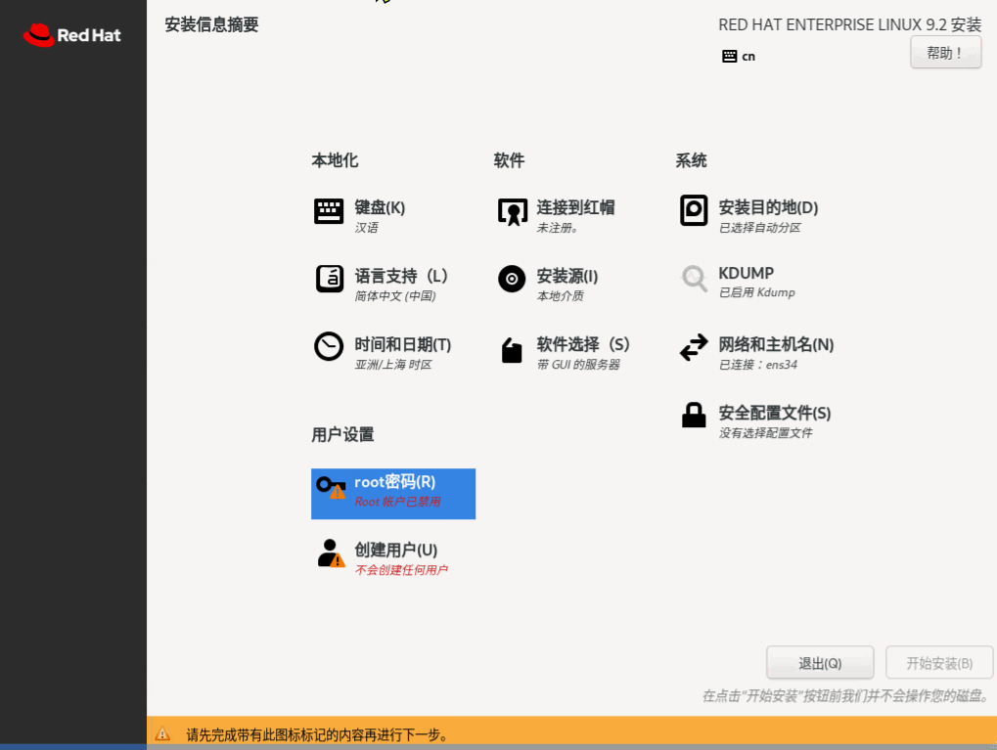
Task: Choose 软件选择 (S) label
Action: (583, 344)
